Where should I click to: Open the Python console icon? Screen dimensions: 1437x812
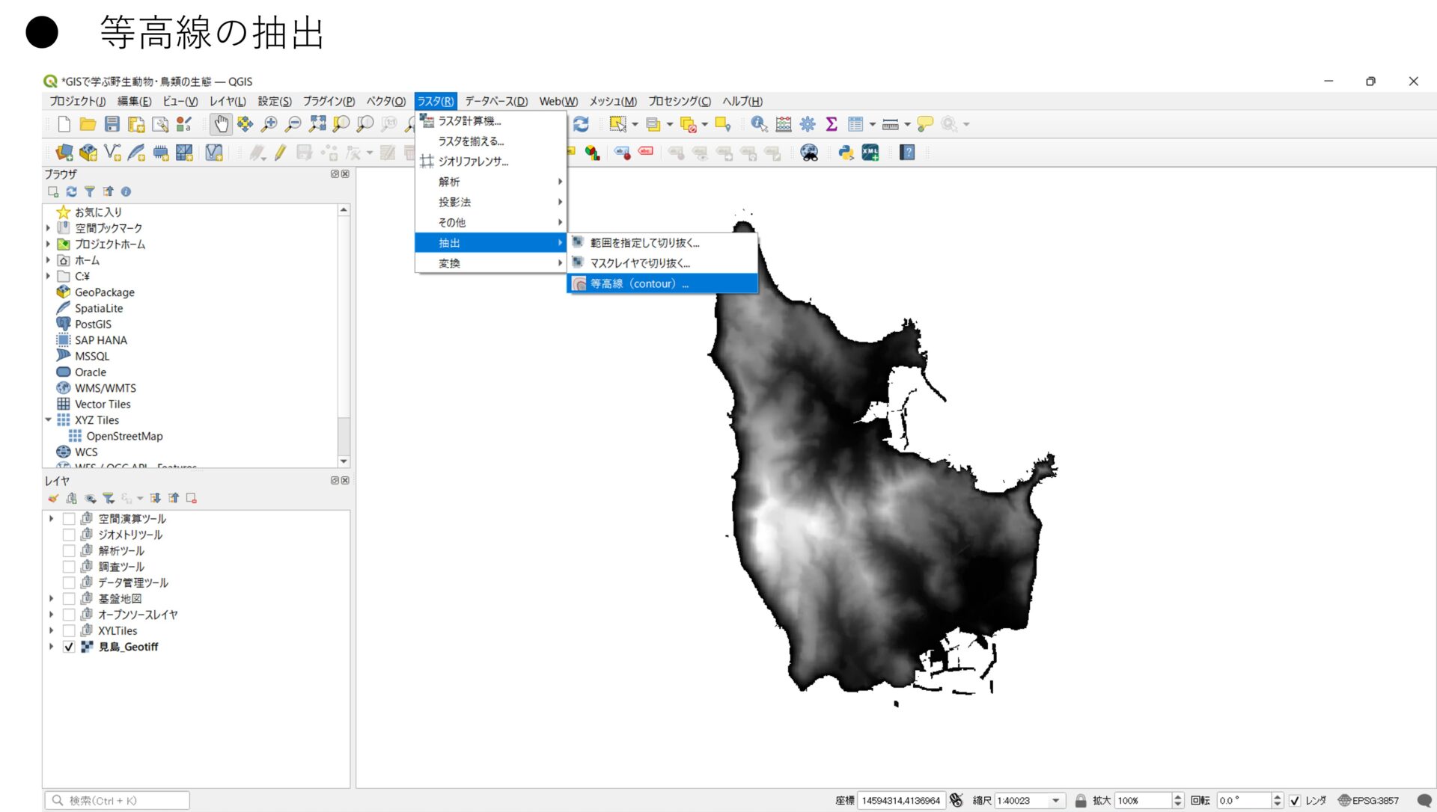pyautogui.click(x=846, y=153)
